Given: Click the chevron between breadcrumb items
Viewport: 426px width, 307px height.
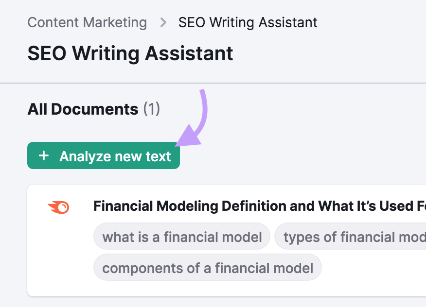Looking at the screenshot, I should (x=163, y=22).
